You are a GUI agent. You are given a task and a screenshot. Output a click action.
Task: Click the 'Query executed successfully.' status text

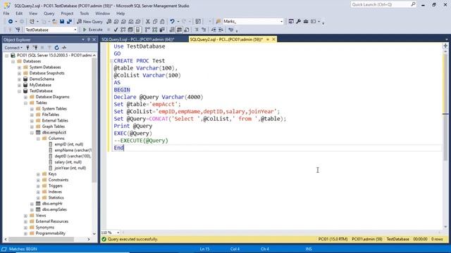click(132, 239)
